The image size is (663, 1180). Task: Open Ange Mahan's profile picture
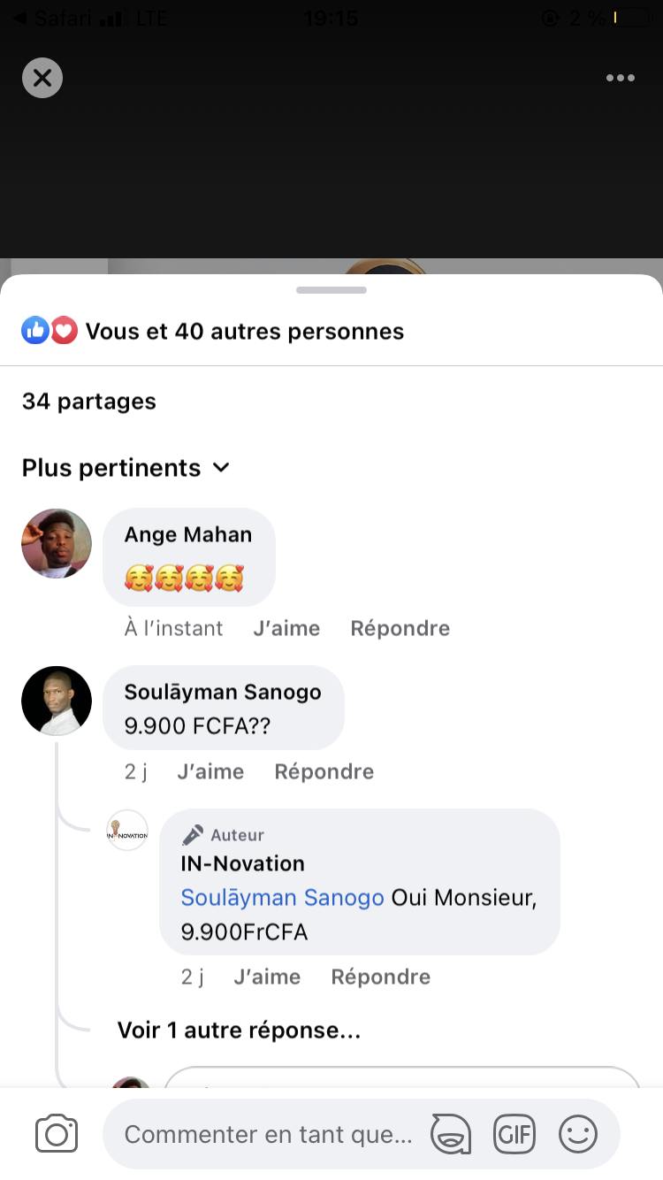pos(57,543)
